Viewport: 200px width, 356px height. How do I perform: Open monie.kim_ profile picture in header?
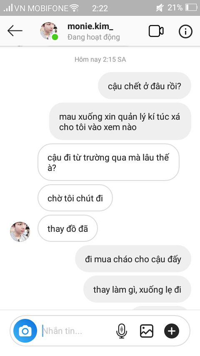tap(49, 31)
